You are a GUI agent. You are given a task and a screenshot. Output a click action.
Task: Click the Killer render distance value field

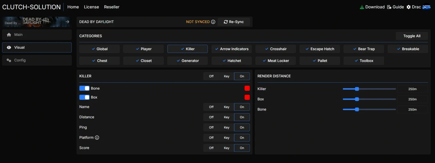click(412, 89)
